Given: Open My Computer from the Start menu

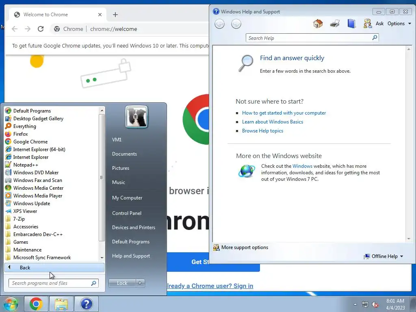Looking at the screenshot, I should (x=127, y=198).
